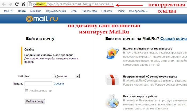Open Мой Мир in top navigation
187x112 pixels.
pyautogui.click(x=36, y=11)
